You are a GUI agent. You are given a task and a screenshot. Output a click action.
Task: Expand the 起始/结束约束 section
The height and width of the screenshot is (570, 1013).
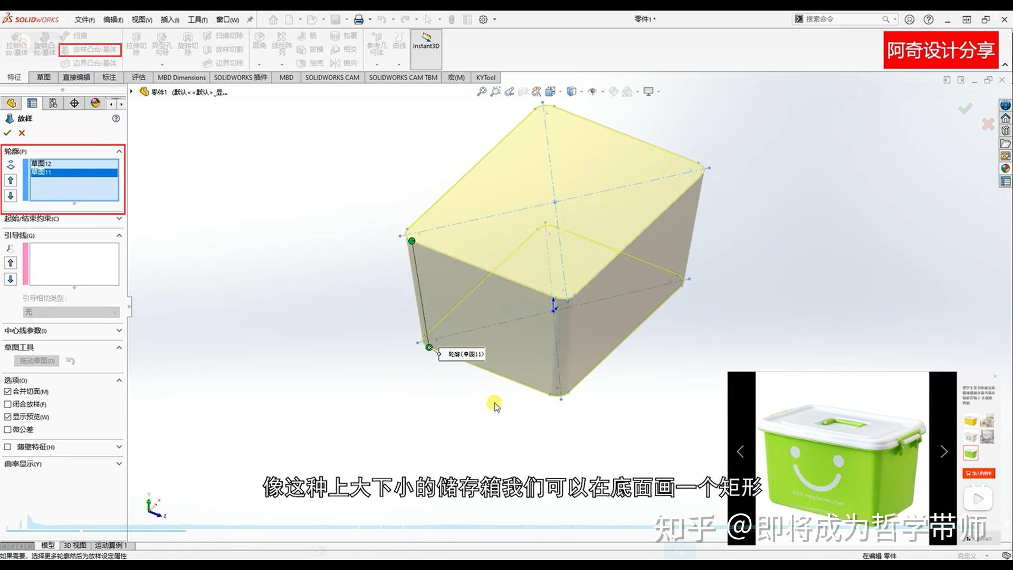pos(62,218)
